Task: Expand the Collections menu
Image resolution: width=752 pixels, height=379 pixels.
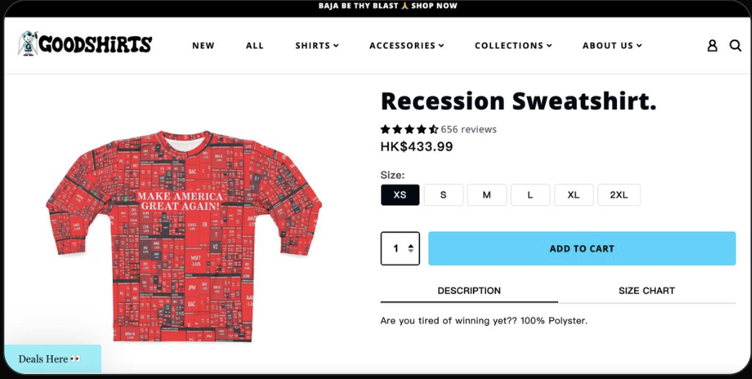Action: click(x=513, y=46)
